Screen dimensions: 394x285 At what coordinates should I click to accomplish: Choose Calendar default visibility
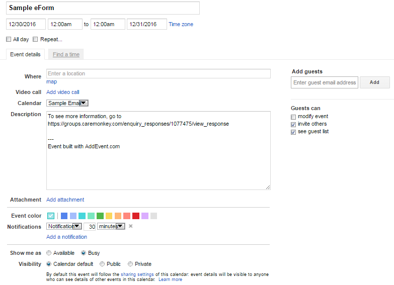(x=49, y=264)
